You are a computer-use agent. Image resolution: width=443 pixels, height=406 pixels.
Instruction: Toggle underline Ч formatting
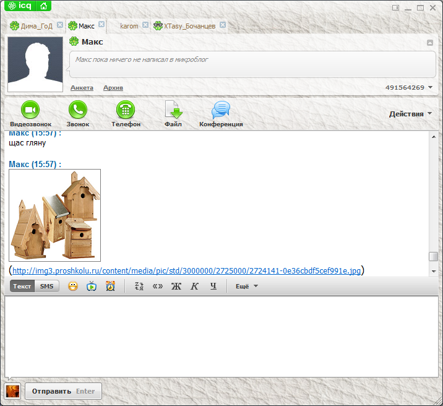[x=213, y=286]
